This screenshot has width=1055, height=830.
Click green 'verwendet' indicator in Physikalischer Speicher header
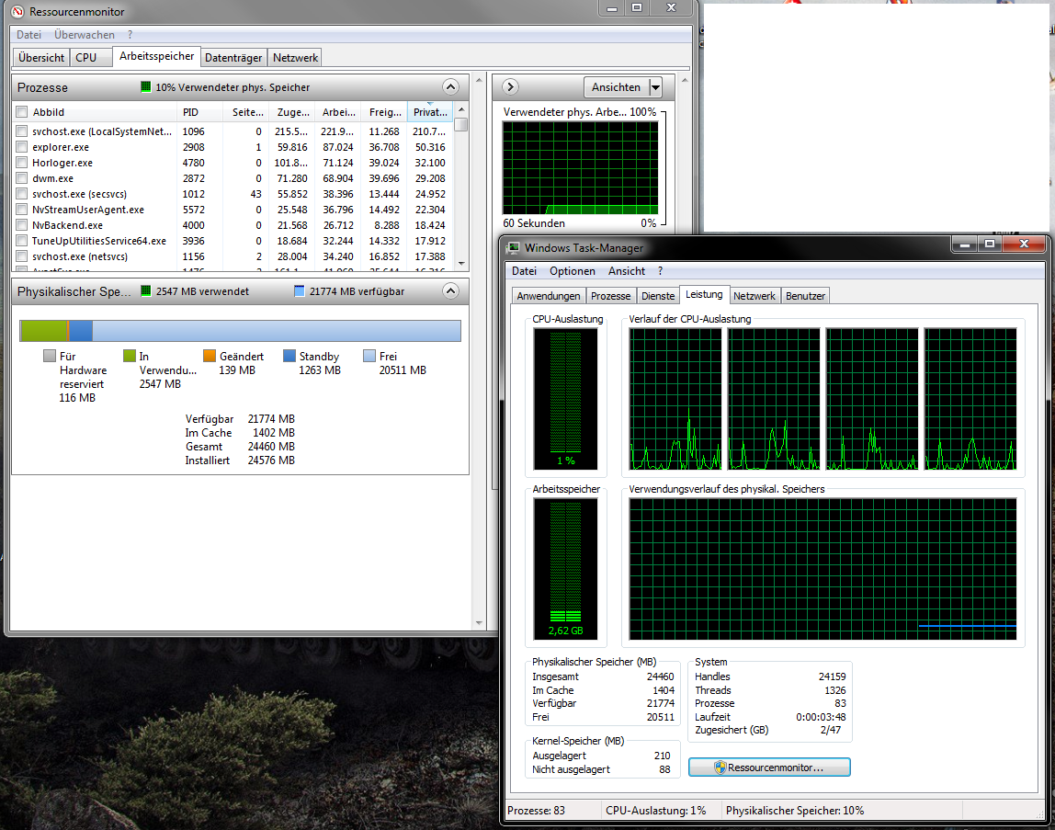[x=145, y=290]
